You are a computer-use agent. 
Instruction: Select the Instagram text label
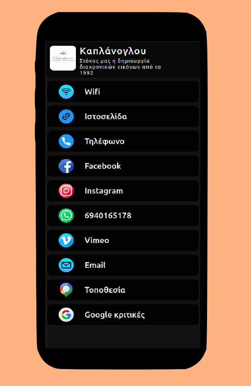tap(104, 191)
